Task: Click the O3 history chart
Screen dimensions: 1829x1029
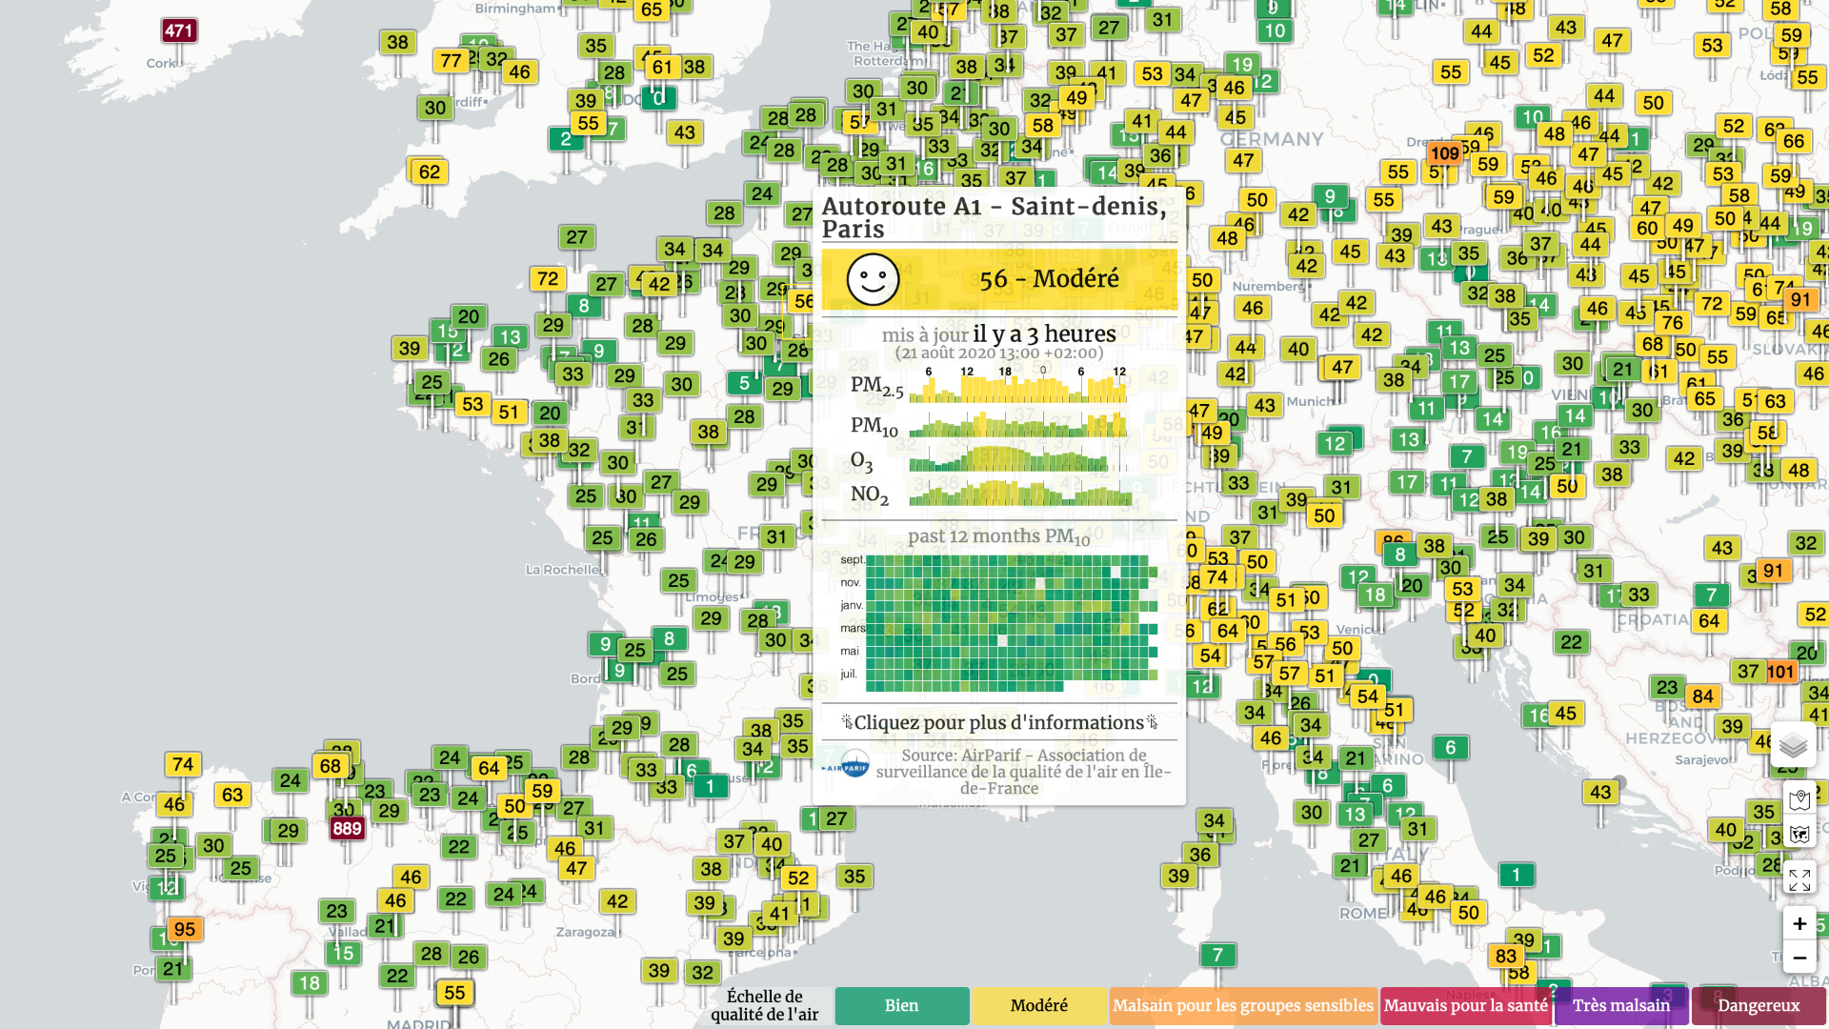Action: [x=1017, y=460]
